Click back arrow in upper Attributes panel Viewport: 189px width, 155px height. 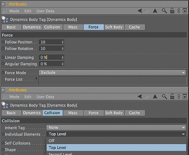(140, 10)
